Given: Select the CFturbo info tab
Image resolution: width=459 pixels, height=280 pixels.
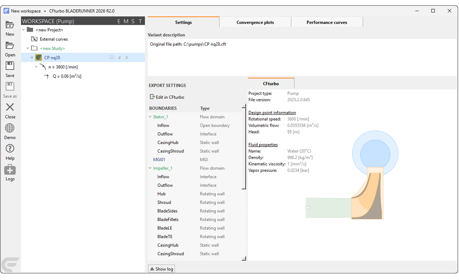Looking at the screenshot, I should (271, 84).
